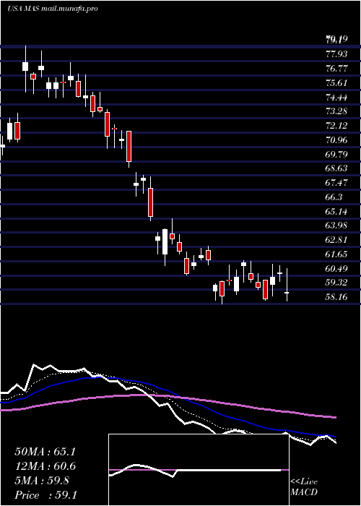
Task: Click the 74.44 price axis label
Action: click(x=336, y=97)
